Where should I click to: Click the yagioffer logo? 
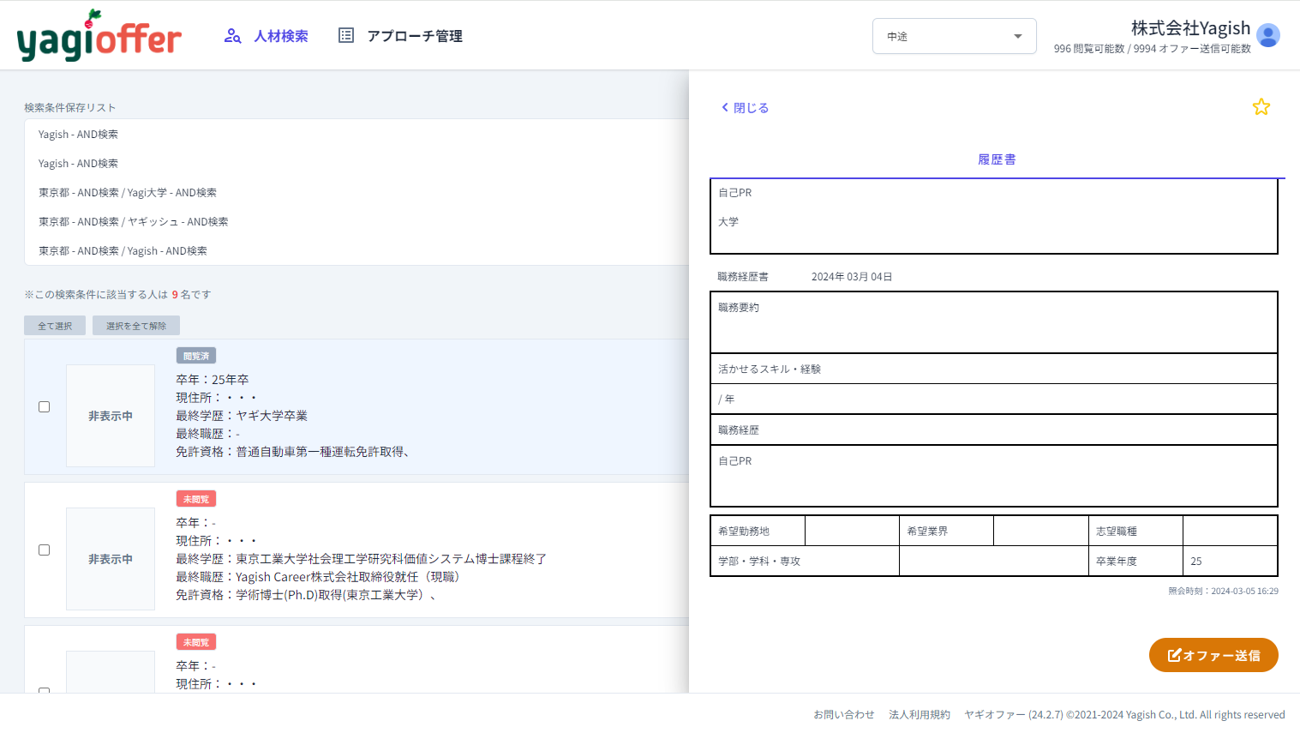click(x=99, y=37)
